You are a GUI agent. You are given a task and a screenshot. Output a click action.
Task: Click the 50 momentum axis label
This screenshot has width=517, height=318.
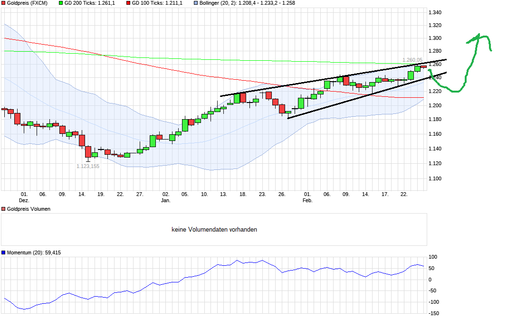point(431,268)
